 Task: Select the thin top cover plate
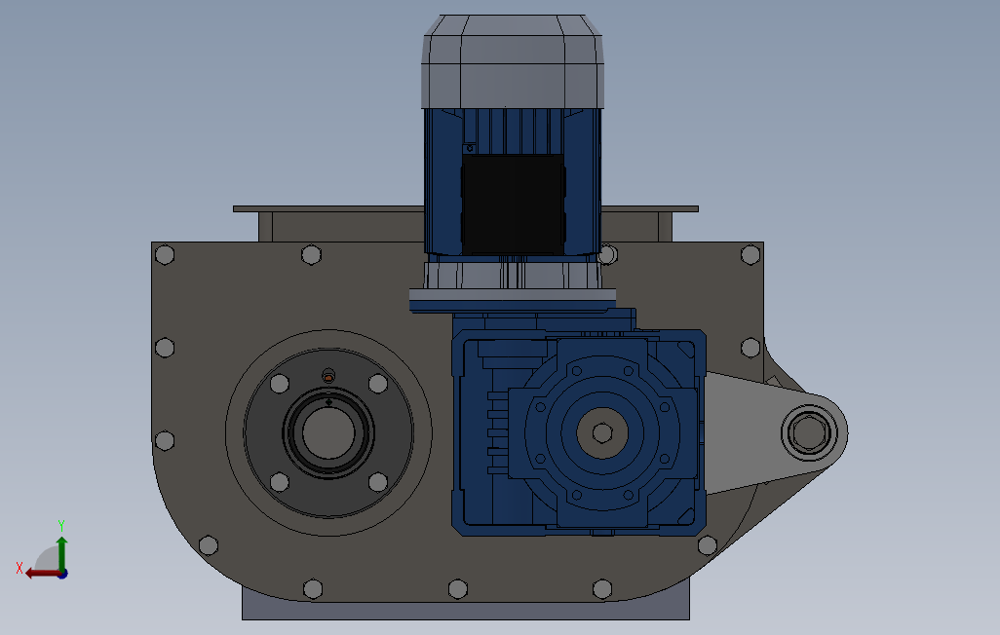click(466, 208)
